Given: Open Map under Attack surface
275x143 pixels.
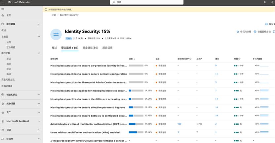Looking at the screenshot, I should [9, 42].
